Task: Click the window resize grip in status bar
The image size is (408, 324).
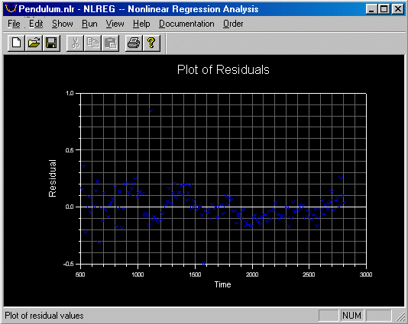Action: [400, 316]
